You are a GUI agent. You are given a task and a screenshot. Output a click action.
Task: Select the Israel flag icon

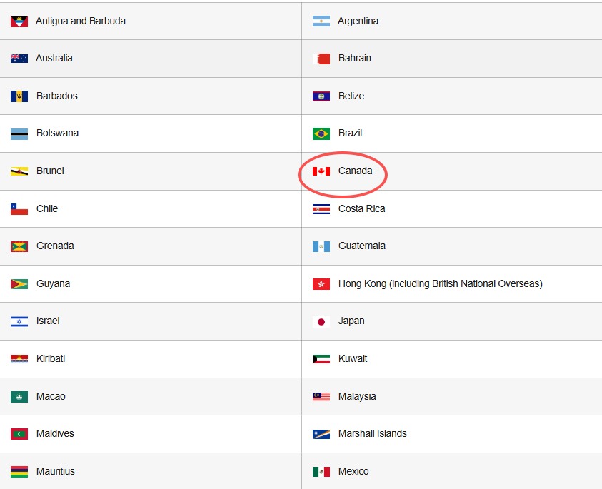[19, 321]
